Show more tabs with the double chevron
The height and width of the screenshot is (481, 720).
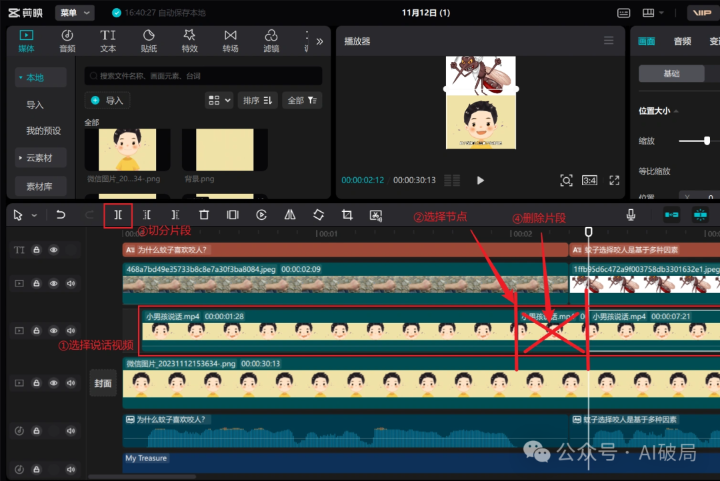(x=319, y=42)
